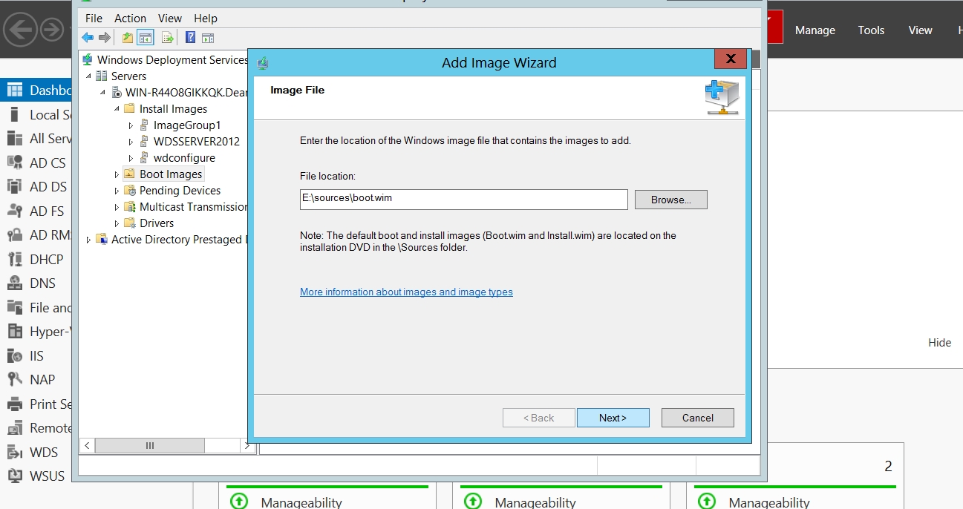Expand the Pending Devices node
The width and height of the screenshot is (963, 509).
click(x=117, y=190)
